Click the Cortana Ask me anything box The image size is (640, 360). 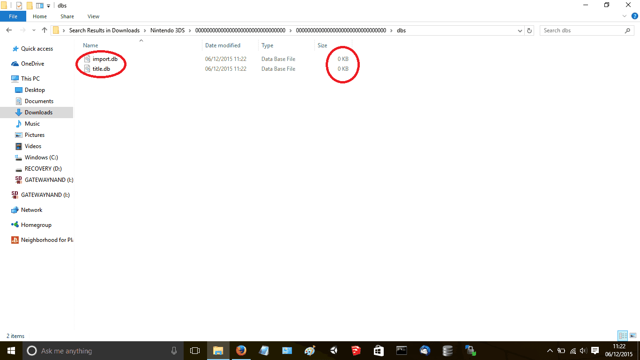point(103,351)
